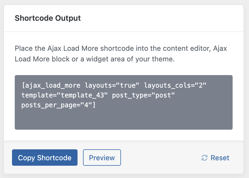Click the post_type="post" parameter

pyautogui.click(x=143, y=95)
